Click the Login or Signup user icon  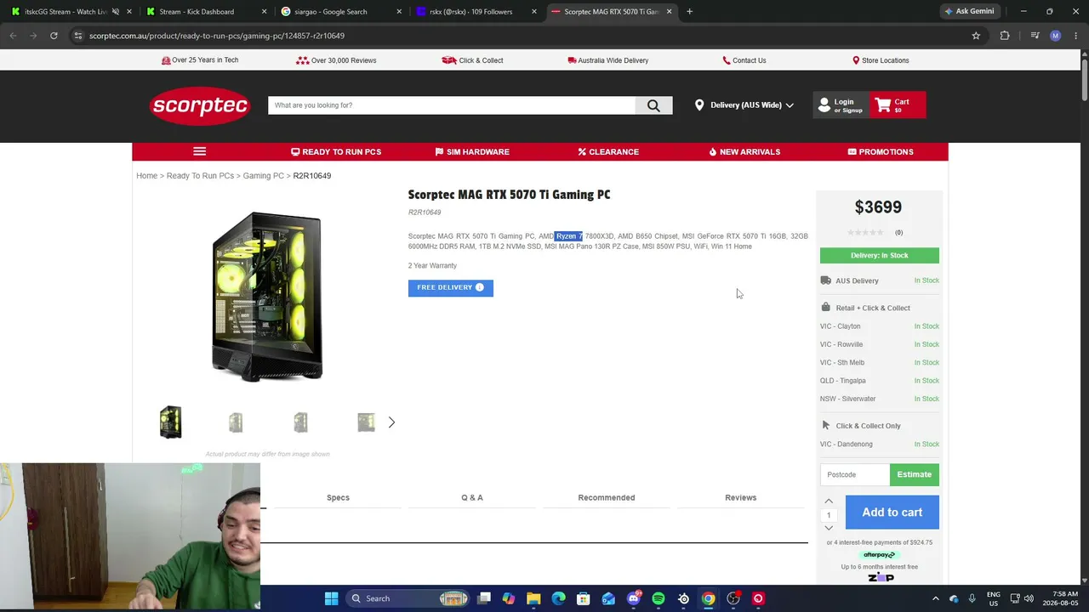click(x=824, y=105)
